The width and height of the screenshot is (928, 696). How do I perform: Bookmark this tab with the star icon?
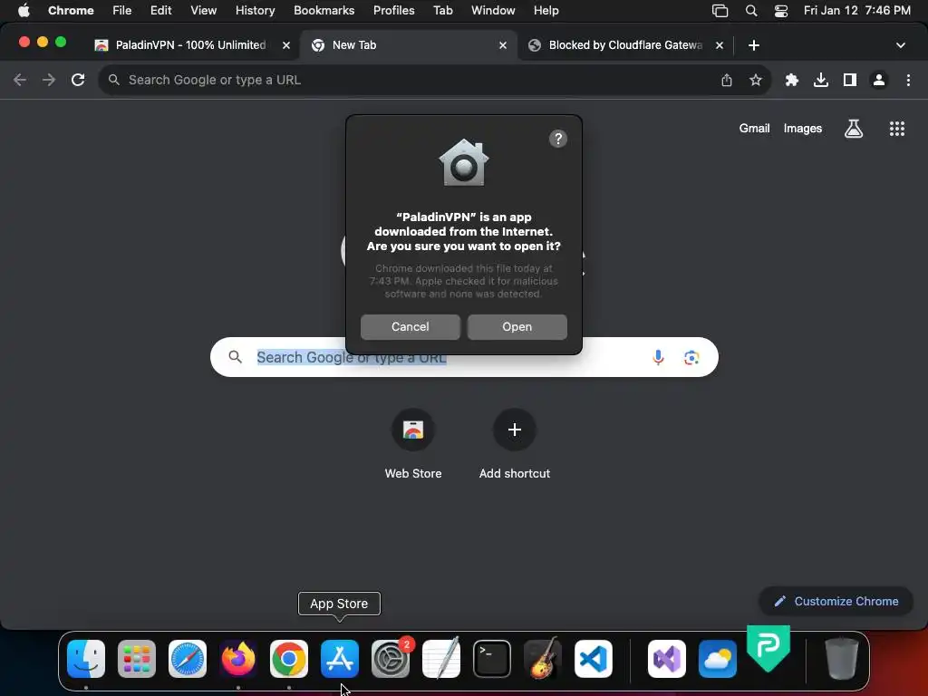click(755, 80)
